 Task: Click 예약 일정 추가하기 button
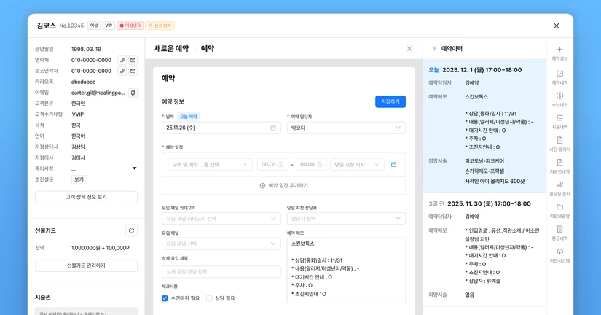pyautogui.click(x=283, y=185)
